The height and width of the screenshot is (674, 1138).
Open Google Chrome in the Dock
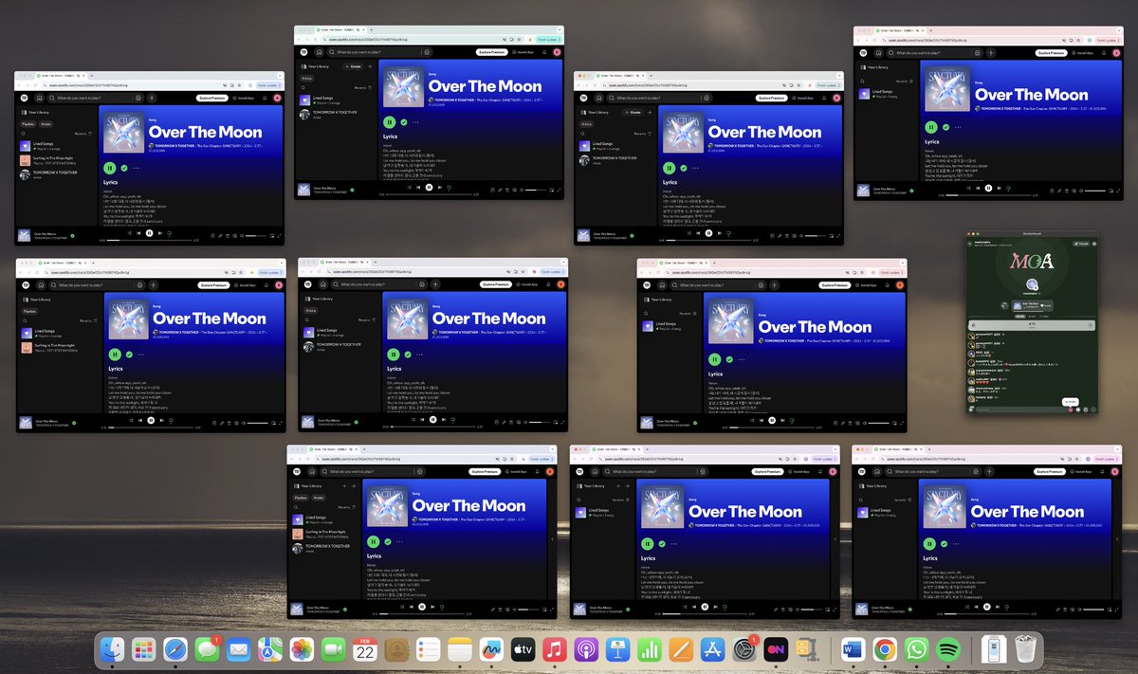[x=885, y=649]
